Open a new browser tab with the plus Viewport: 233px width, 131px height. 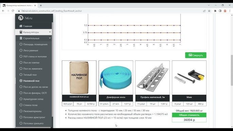[x=41, y=5]
